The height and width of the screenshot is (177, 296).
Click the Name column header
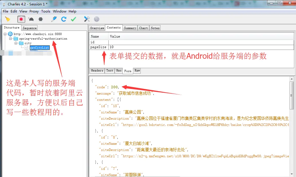pos(99,36)
